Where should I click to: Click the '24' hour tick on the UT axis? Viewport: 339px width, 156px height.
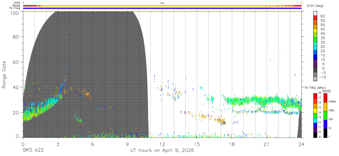tap(301, 144)
